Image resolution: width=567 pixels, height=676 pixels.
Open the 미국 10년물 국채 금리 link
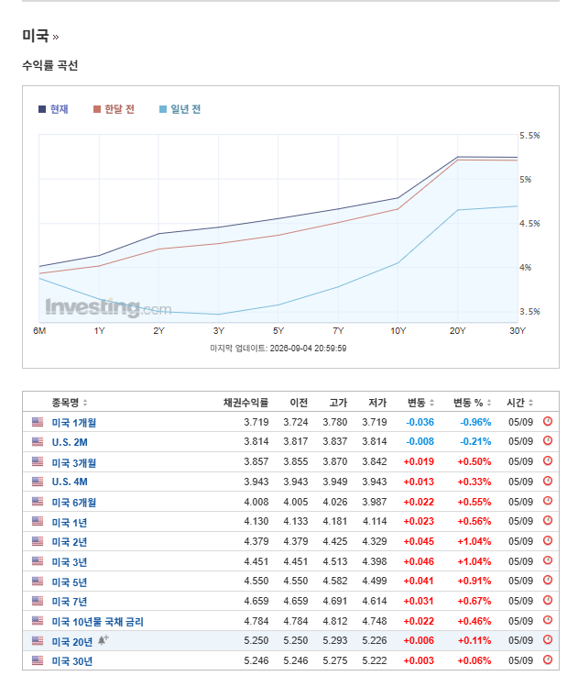[98, 621]
